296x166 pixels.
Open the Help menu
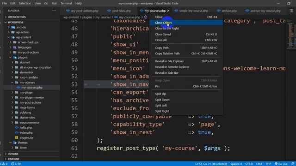[x=79, y=3]
